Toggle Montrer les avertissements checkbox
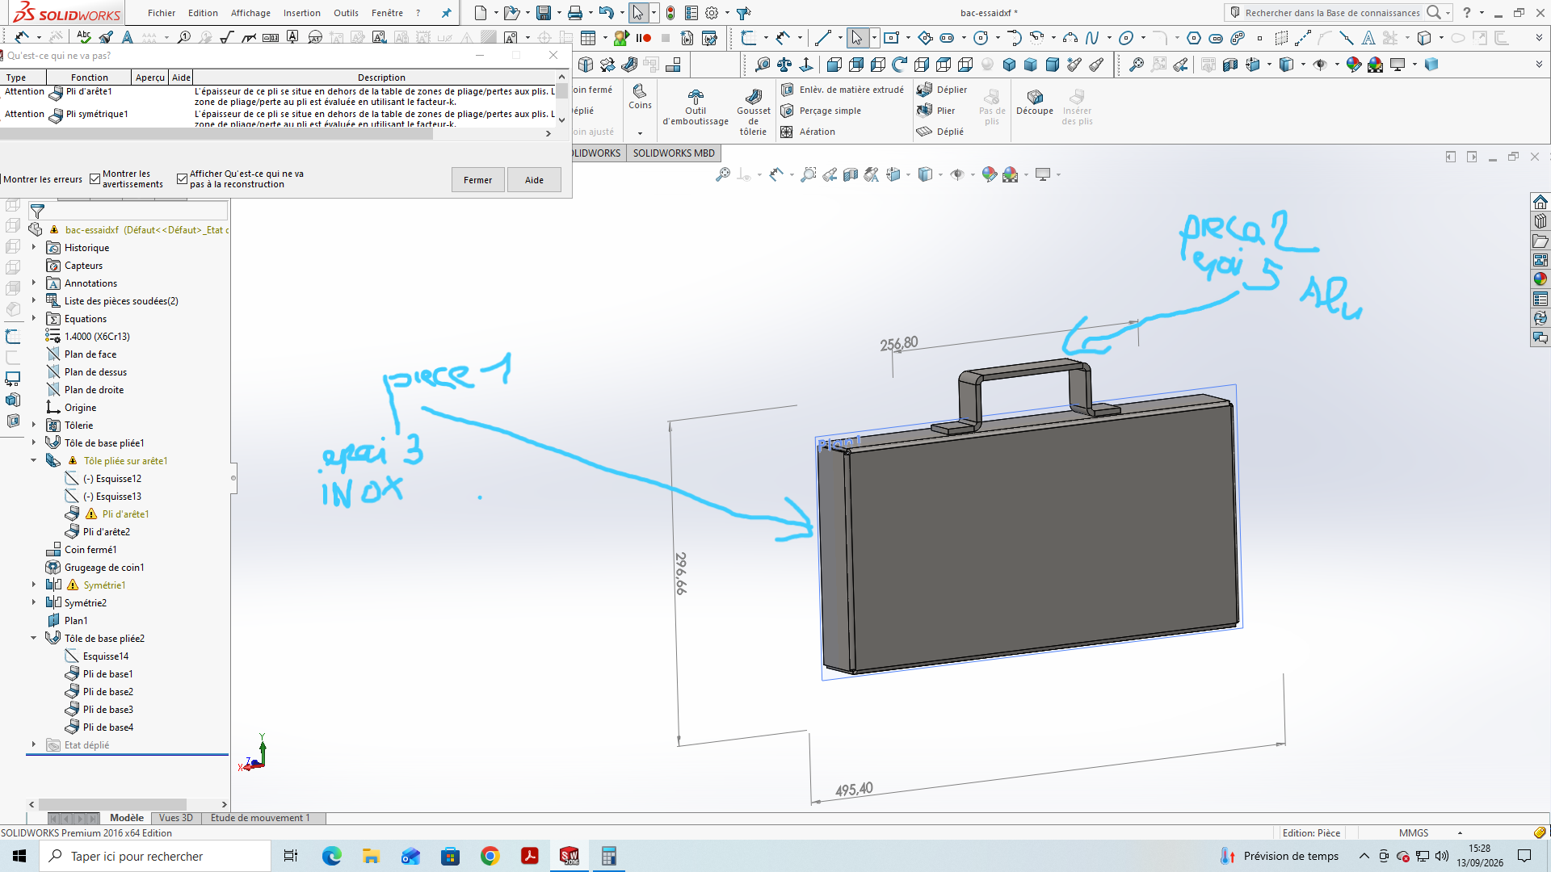Image resolution: width=1551 pixels, height=872 pixels. click(x=95, y=179)
